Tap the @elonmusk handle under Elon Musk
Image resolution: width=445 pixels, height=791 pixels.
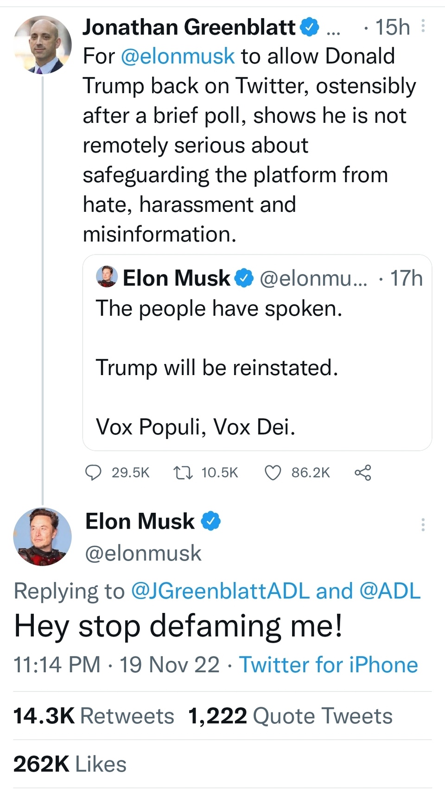(x=143, y=553)
